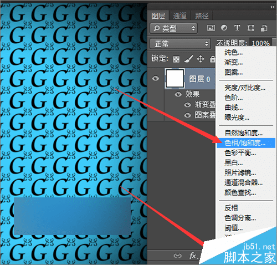Viewport: 277px width, 265px height.
Task: Open the fx layer style button
Action: tap(193, 256)
